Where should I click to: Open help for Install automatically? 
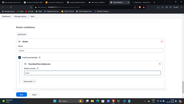[40, 58]
